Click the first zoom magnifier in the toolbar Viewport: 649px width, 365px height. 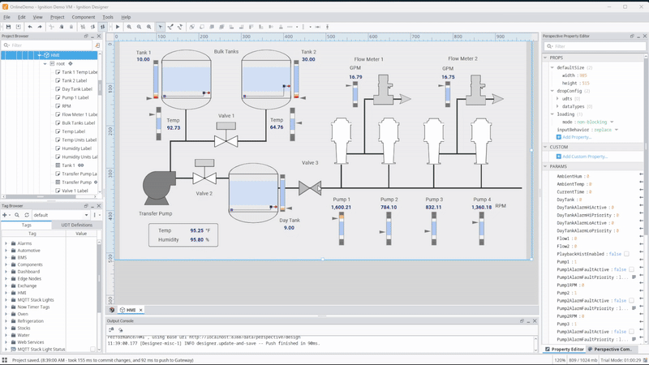(129, 27)
